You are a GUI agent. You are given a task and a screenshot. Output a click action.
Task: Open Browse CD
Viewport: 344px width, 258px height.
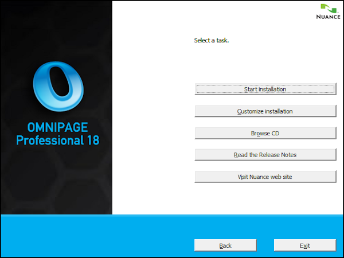(x=265, y=133)
